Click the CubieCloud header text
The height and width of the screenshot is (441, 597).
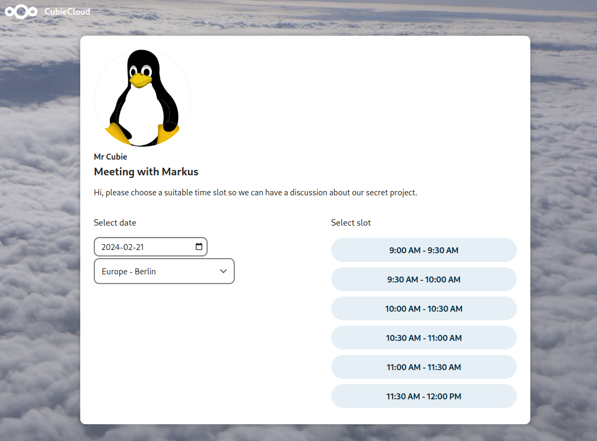pos(67,11)
